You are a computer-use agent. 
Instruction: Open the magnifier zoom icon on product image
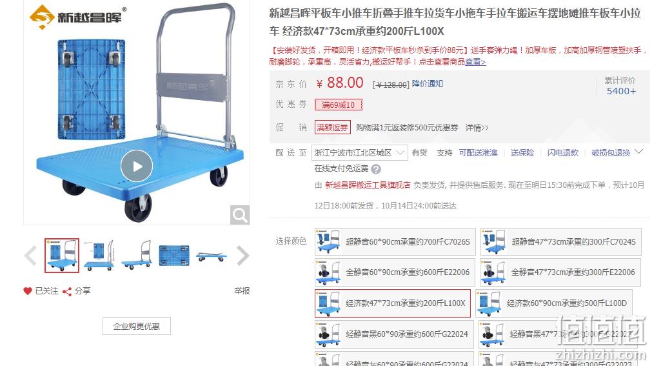click(240, 215)
